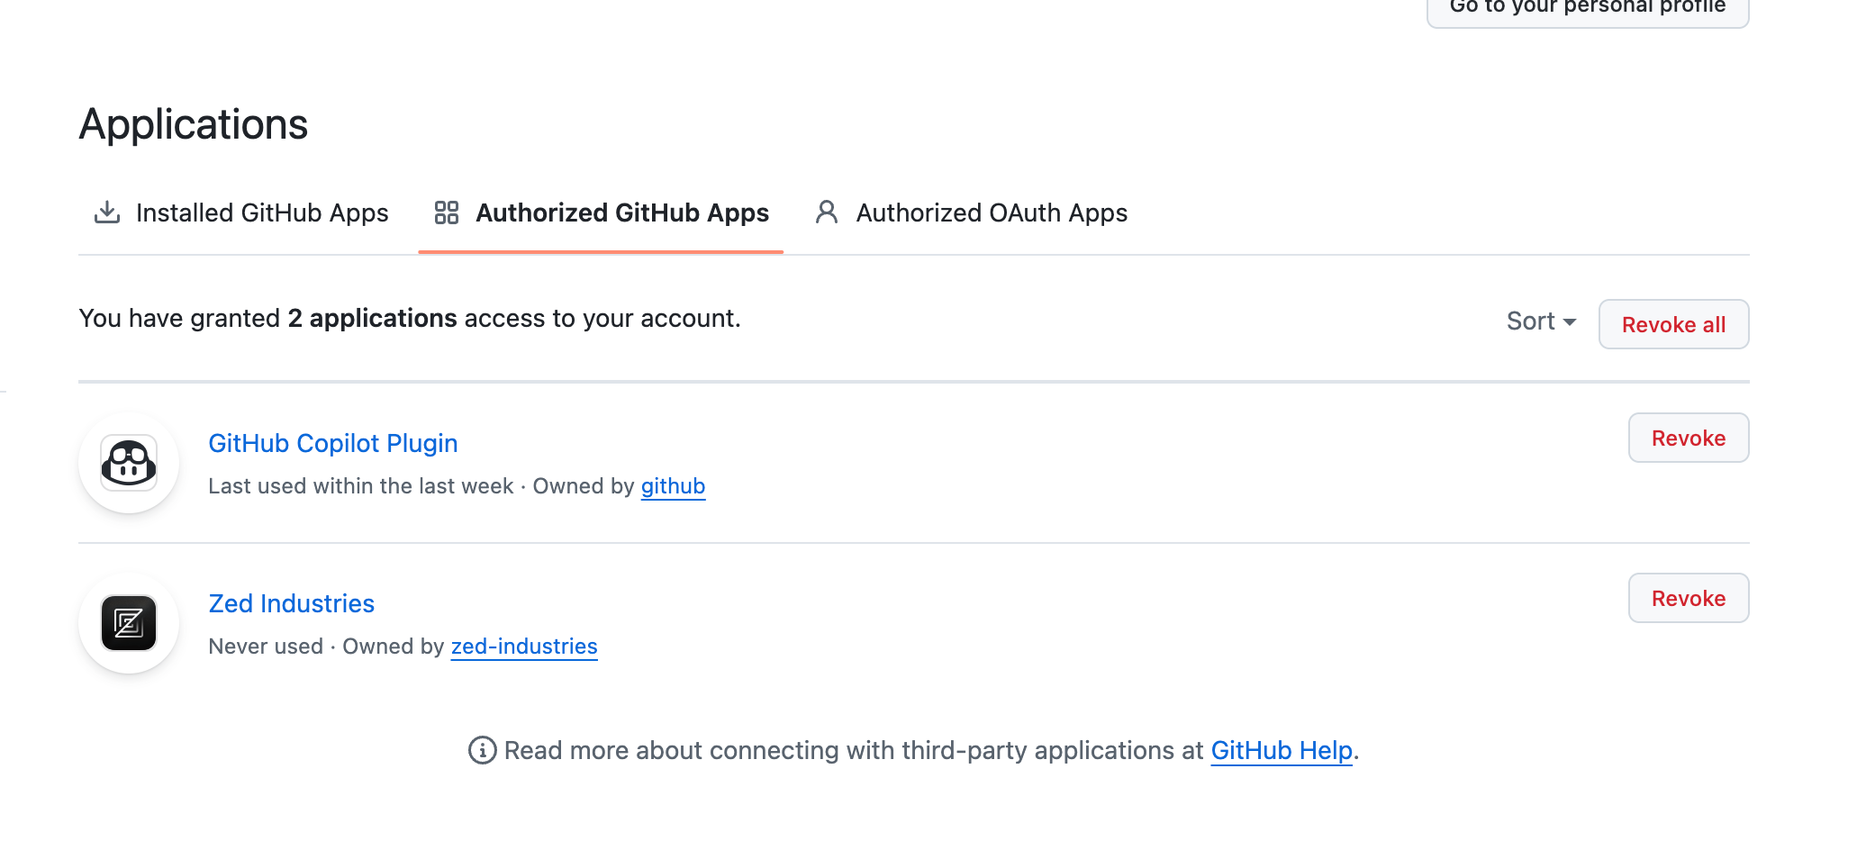The width and height of the screenshot is (1857, 841).
Task: Click the grid icon beside Authorized GitHub Apps
Action: click(447, 213)
